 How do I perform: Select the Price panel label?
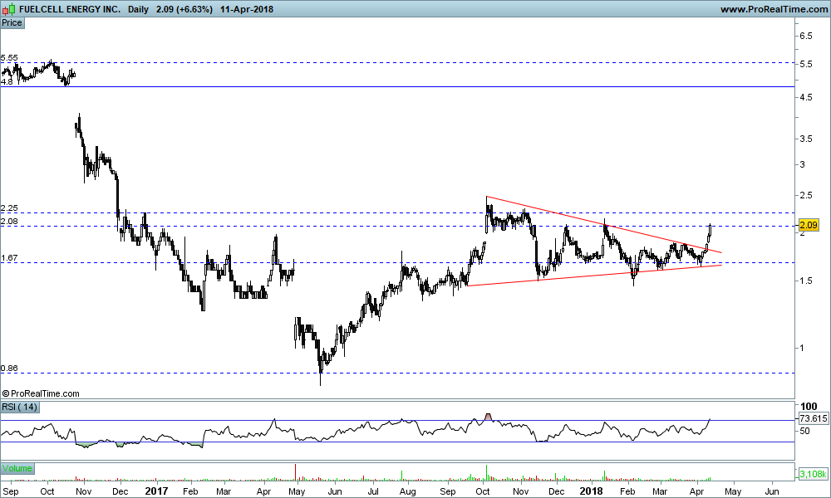pos(12,22)
